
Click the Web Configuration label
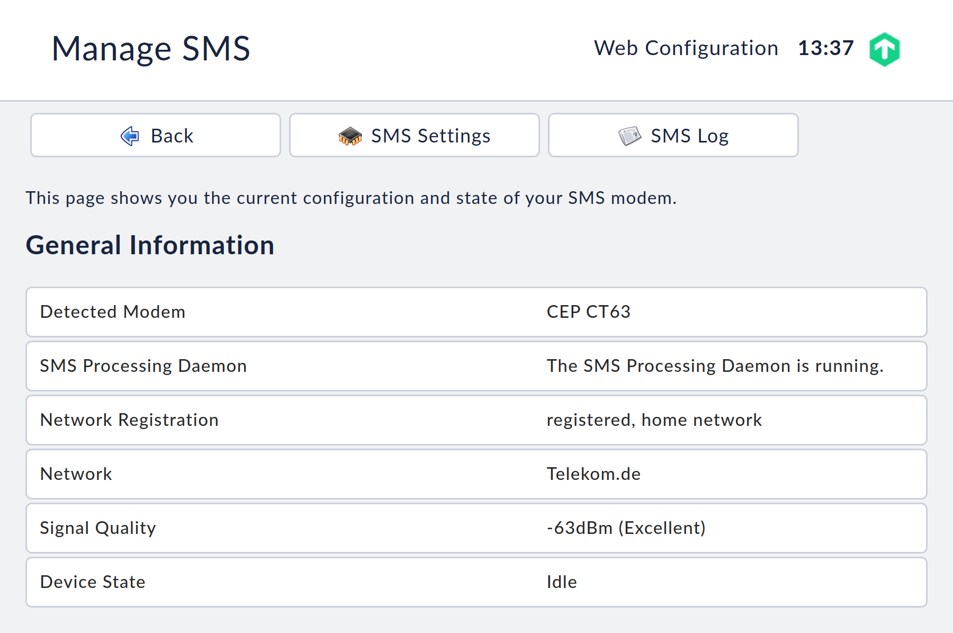686,48
